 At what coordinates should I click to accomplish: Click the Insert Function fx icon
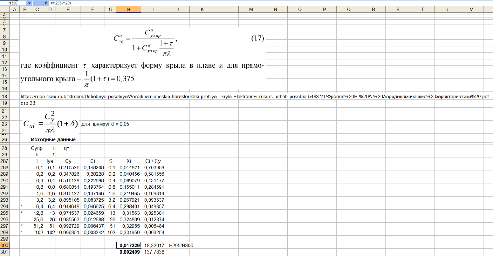(x=46, y=3)
